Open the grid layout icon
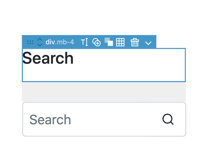 pos(120,42)
